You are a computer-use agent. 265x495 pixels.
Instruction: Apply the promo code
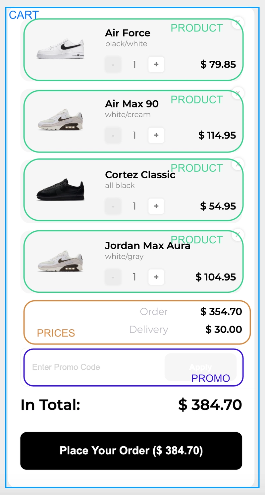[x=200, y=367]
